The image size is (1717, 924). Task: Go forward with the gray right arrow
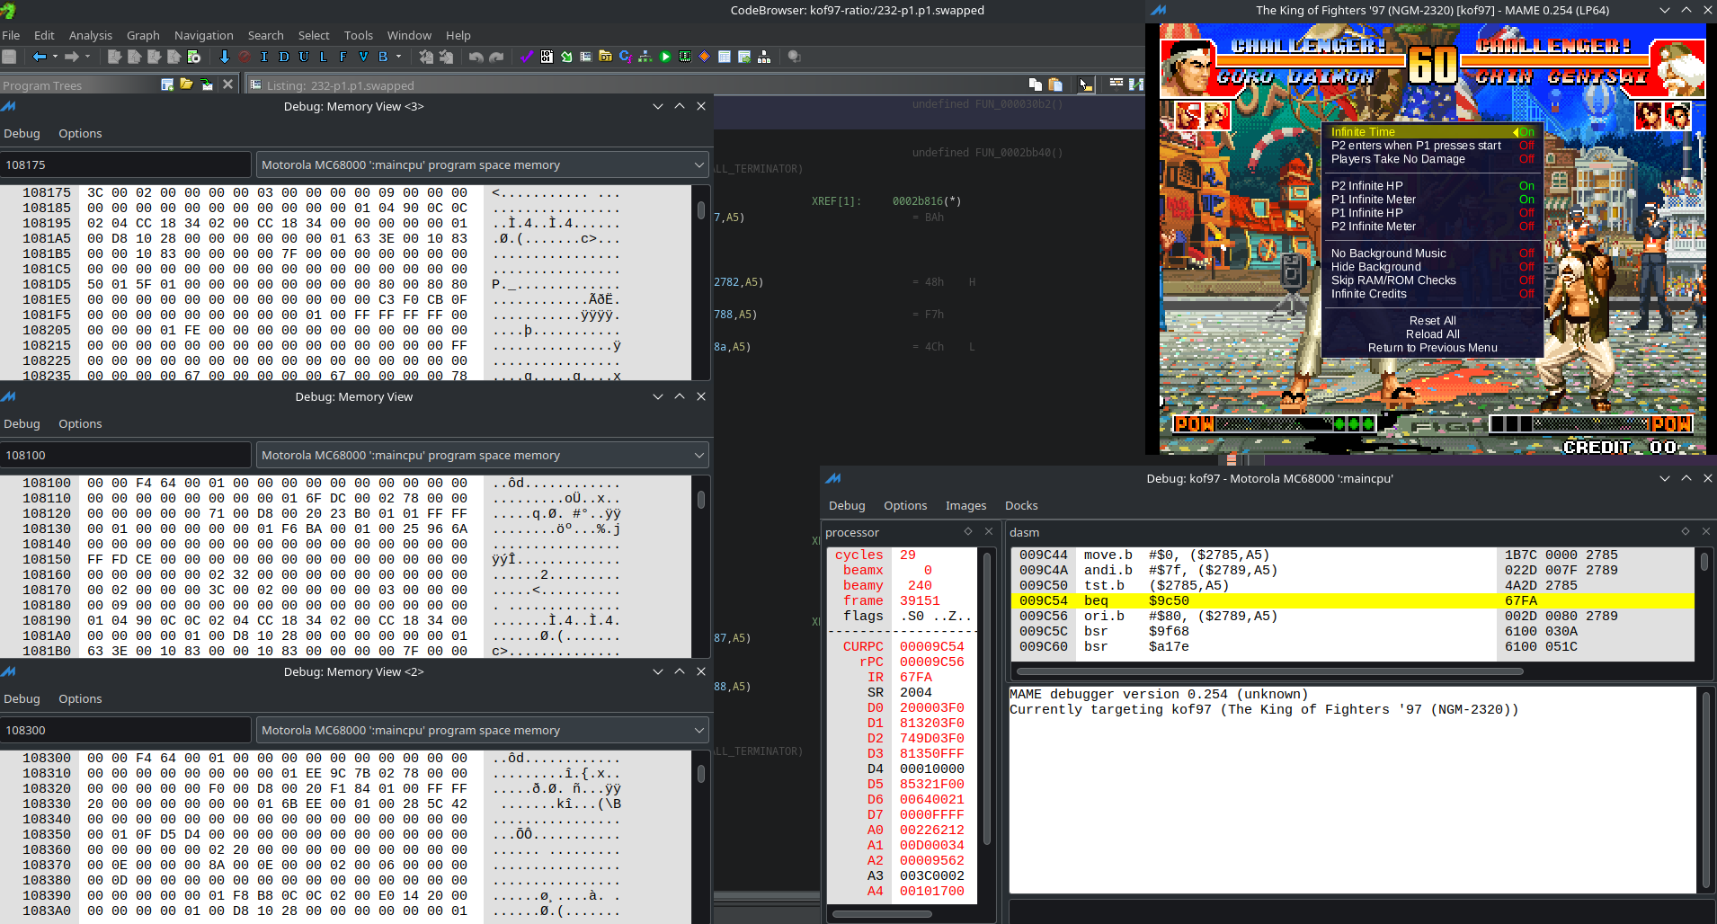(73, 57)
